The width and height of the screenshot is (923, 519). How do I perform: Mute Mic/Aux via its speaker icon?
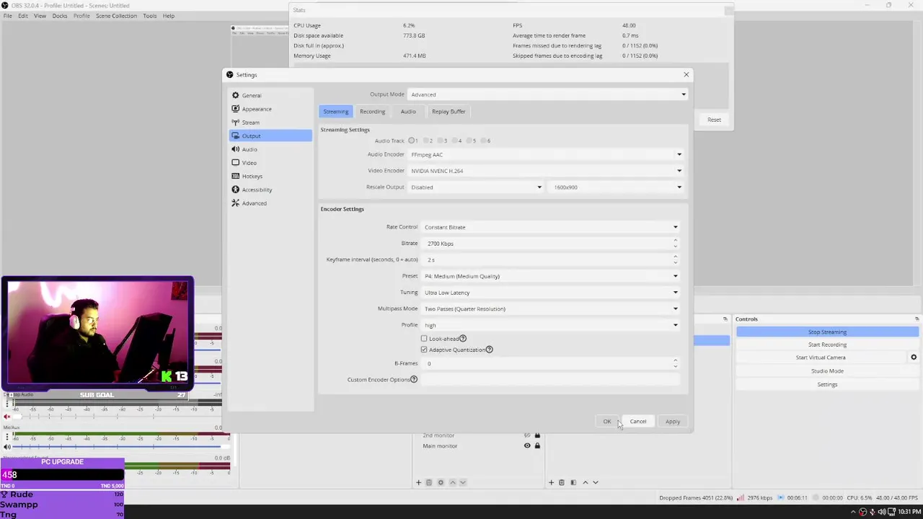tap(7, 447)
